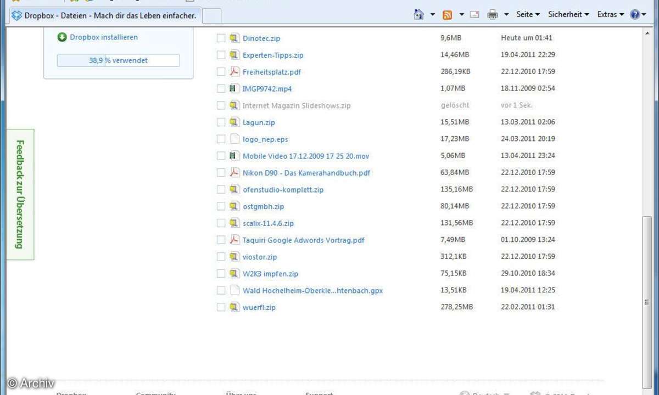Click the blue help question mark icon
Image resolution: width=659 pixels, height=395 pixels.
point(635,15)
